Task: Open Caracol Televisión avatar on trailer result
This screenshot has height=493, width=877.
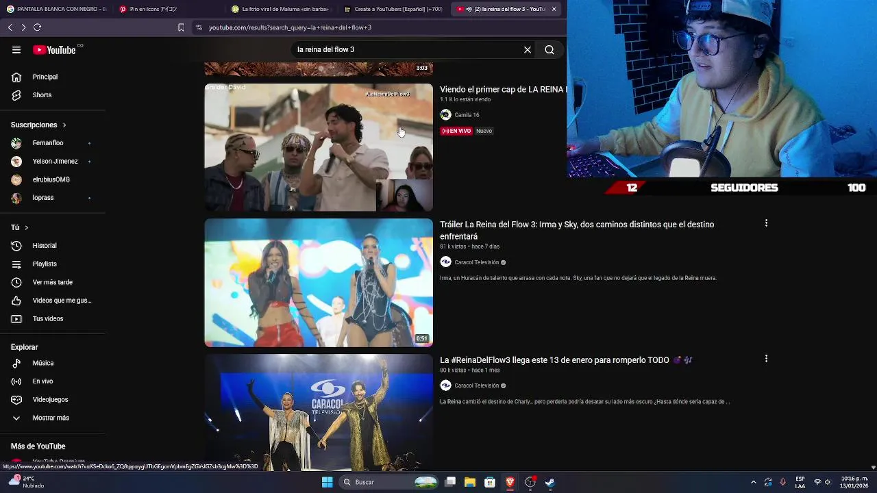Action: click(x=445, y=262)
